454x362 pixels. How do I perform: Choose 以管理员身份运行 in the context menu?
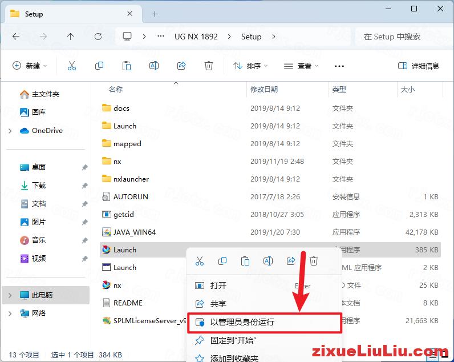264,322
